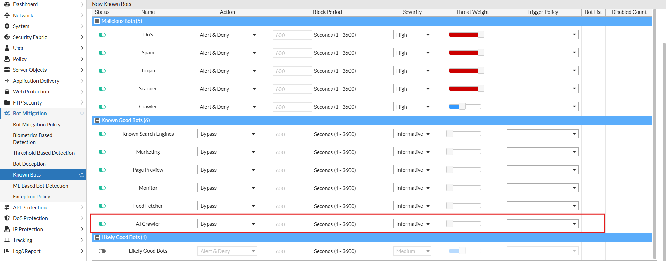Favorite Known Bots with the star icon
The image size is (666, 261).
click(x=82, y=175)
